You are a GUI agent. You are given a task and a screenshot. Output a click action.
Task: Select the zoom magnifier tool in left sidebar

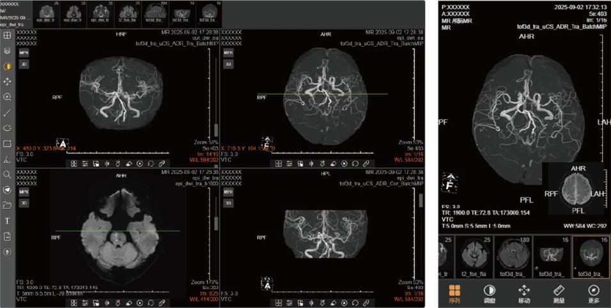pyautogui.click(x=7, y=97)
